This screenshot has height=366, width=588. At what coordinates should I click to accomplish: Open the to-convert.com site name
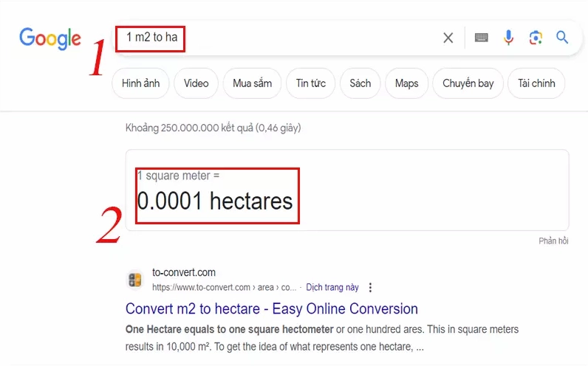point(184,272)
